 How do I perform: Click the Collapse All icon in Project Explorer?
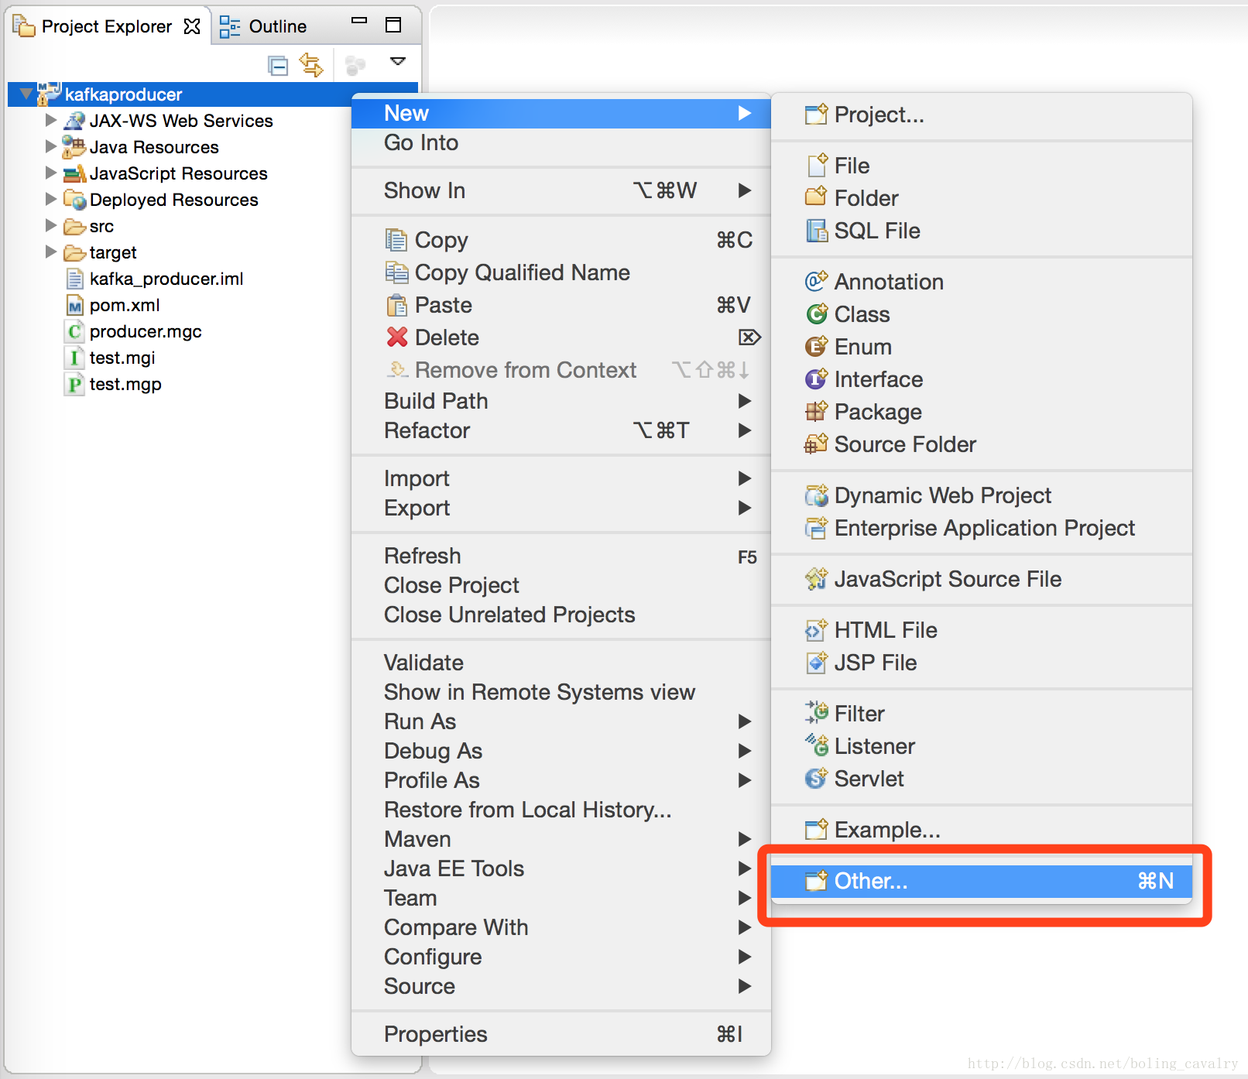pyautogui.click(x=278, y=66)
